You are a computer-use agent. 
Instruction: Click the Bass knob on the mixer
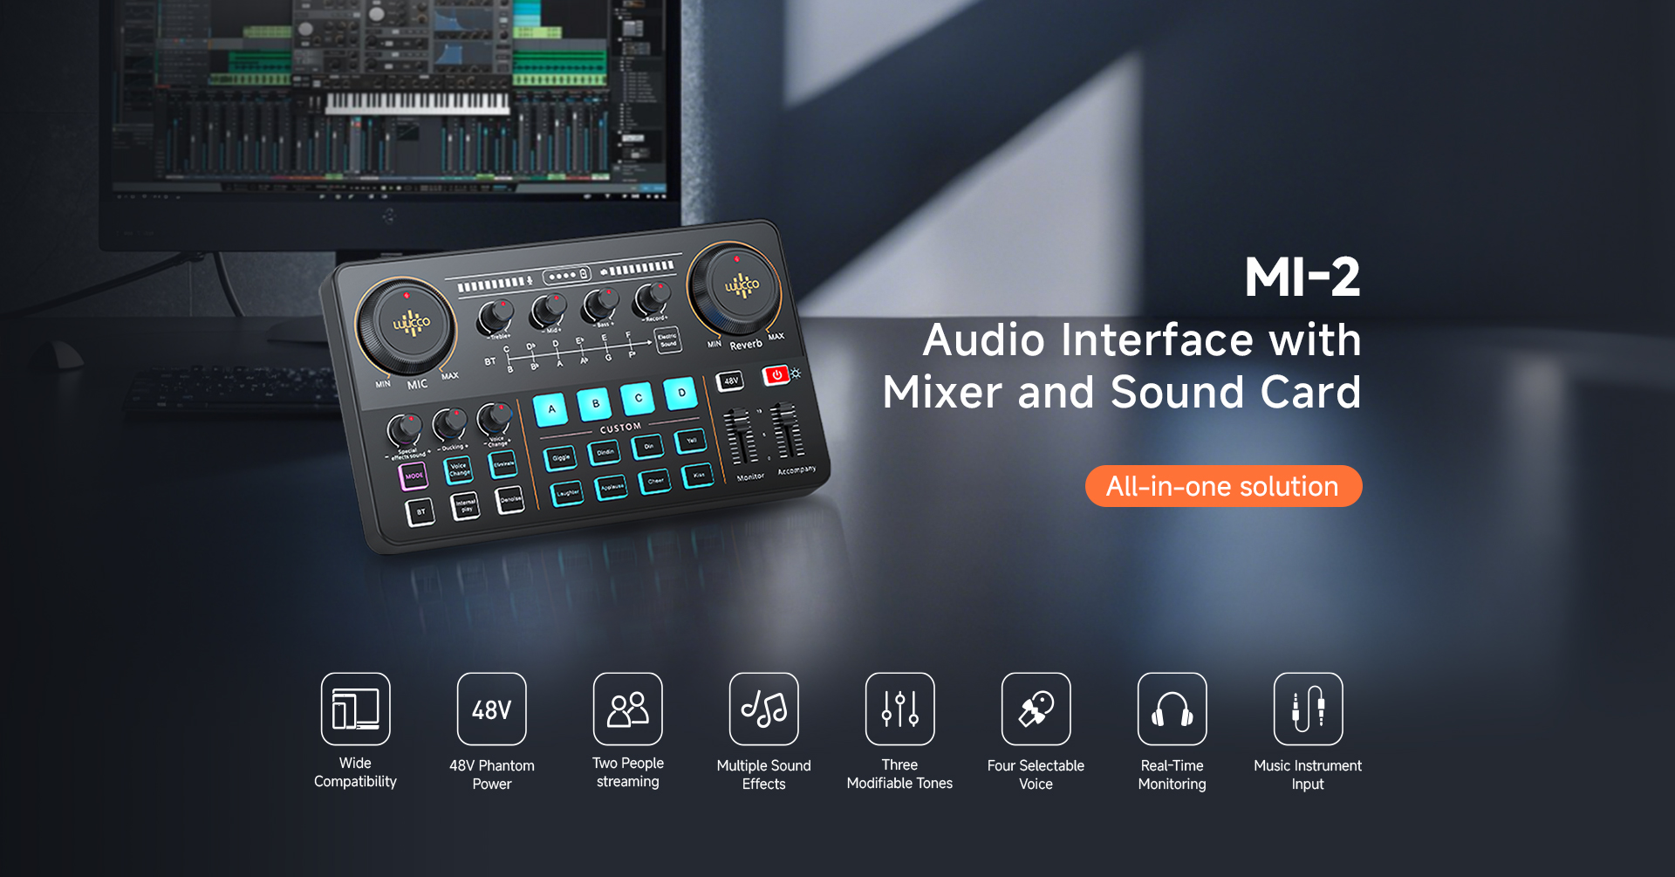600,304
